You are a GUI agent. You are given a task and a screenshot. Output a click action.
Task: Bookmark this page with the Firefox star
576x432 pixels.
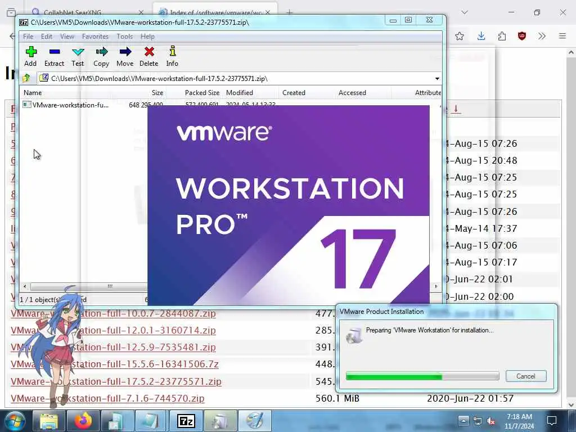459,36
